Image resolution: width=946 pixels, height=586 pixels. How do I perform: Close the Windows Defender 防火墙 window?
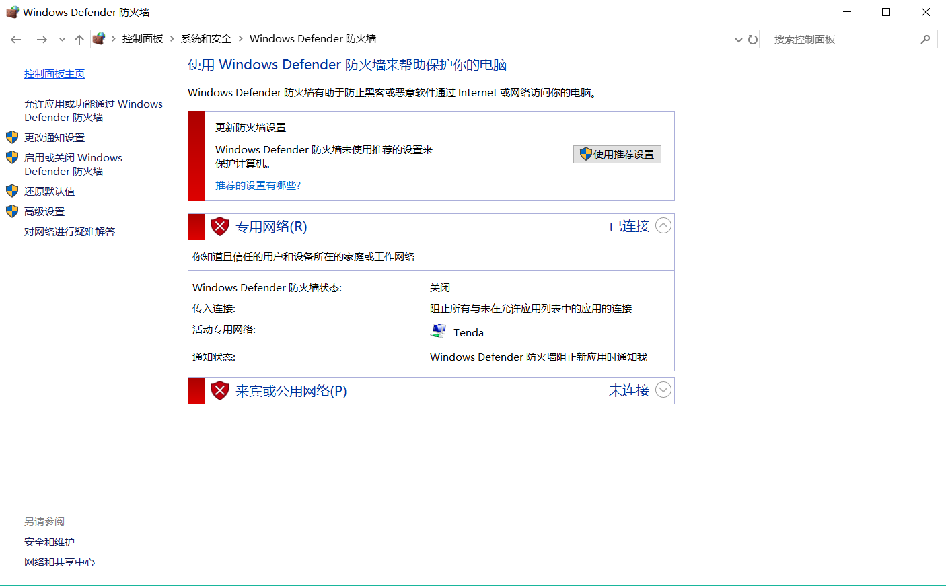coord(926,12)
